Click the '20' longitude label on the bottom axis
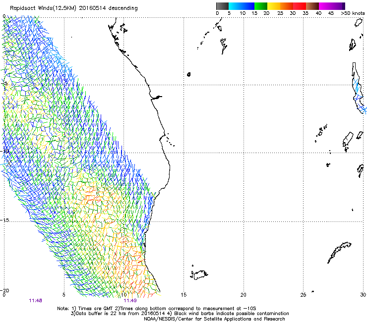Screen dimensions: 367x322 coord(244,295)
